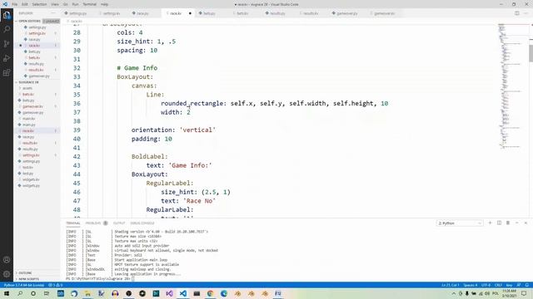The image size is (533, 299).
Task: Click the feedback icon in status bar
Action: point(519,285)
